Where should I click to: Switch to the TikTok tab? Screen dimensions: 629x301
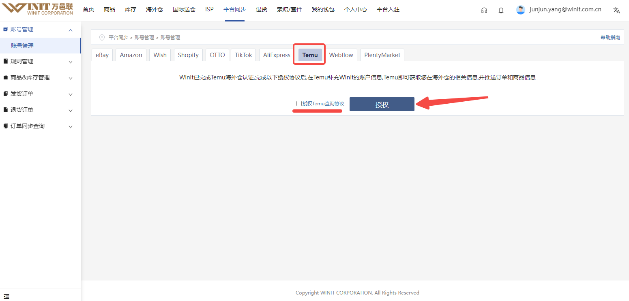pyautogui.click(x=243, y=55)
